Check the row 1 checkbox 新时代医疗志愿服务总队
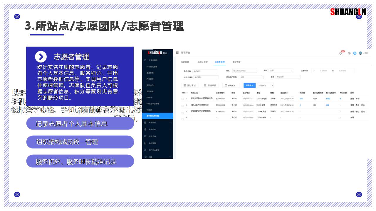Viewport: 376px width, 211px height. pos(182,99)
